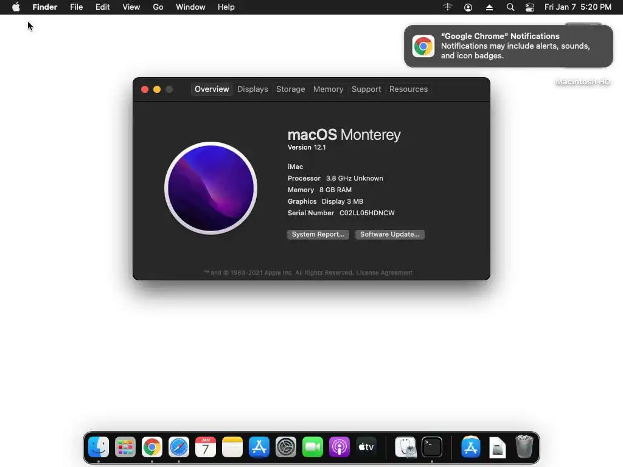Screen dimensions: 623x467
Task: Open System Preferences from the Dock
Action: click(286, 447)
